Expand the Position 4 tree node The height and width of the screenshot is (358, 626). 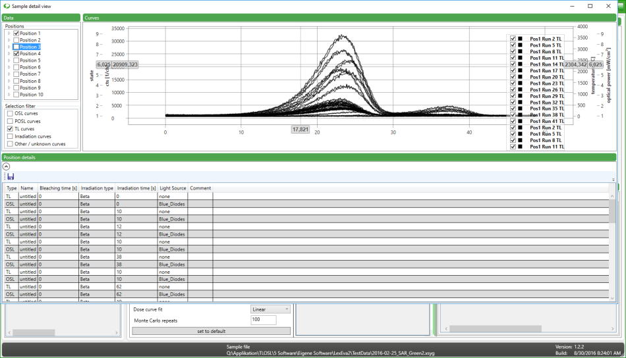click(x=9, y=54)
